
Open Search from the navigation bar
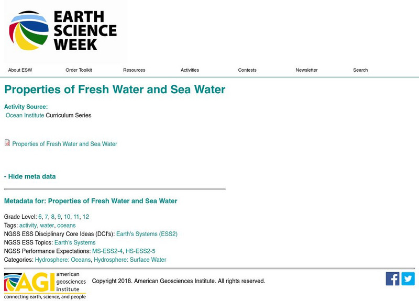pos(360,70)
